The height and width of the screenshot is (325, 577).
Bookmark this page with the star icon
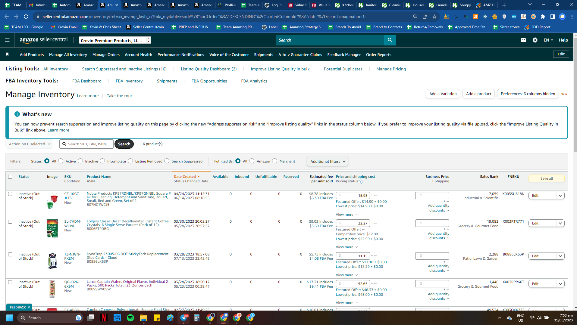click(434, 17)
